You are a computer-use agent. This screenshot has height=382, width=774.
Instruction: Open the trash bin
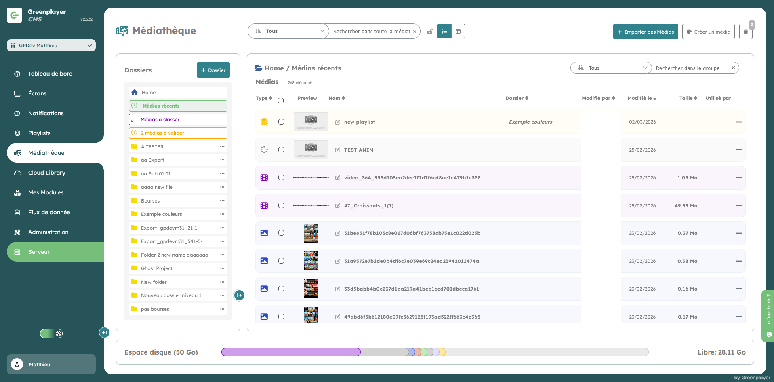click(746, 32)
